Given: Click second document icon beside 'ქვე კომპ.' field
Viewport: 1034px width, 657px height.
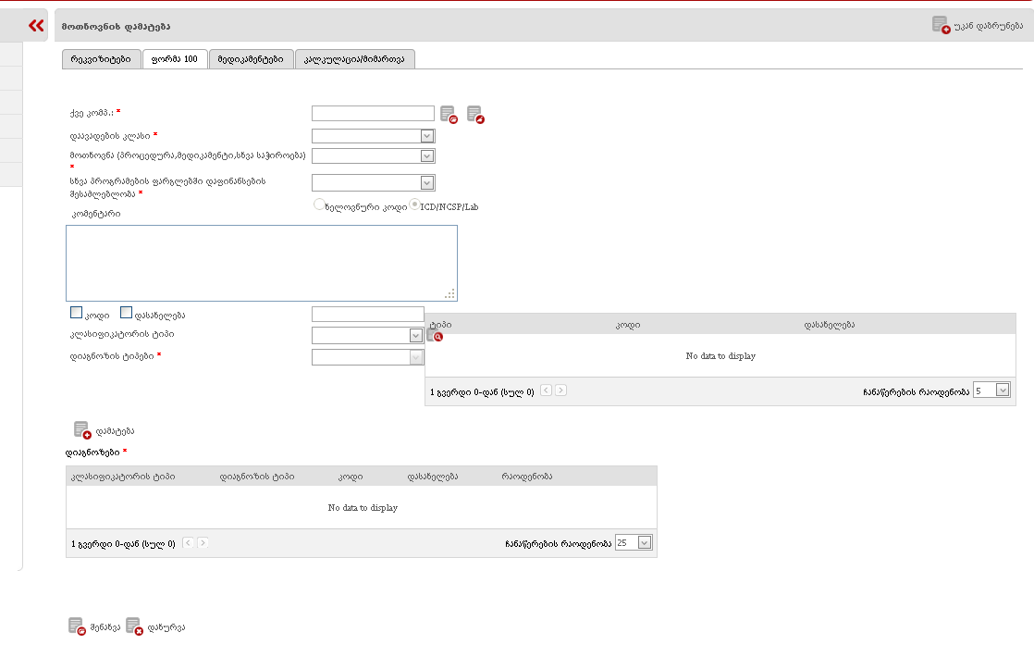Looking at the screenshot, I should [x=475, y=115].
